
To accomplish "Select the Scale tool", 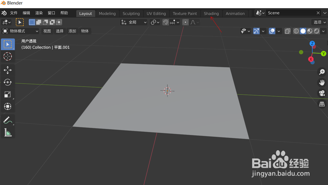I will coord(8,94).
